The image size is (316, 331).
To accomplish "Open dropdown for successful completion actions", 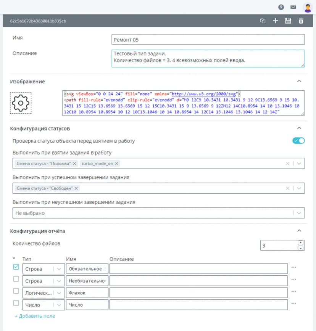I will click(299, 188).
